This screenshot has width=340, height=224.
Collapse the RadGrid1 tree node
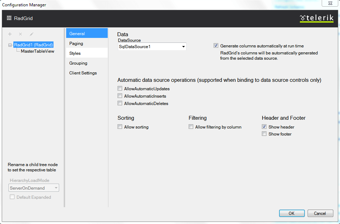pyautogui.click(x=10, y=45)
